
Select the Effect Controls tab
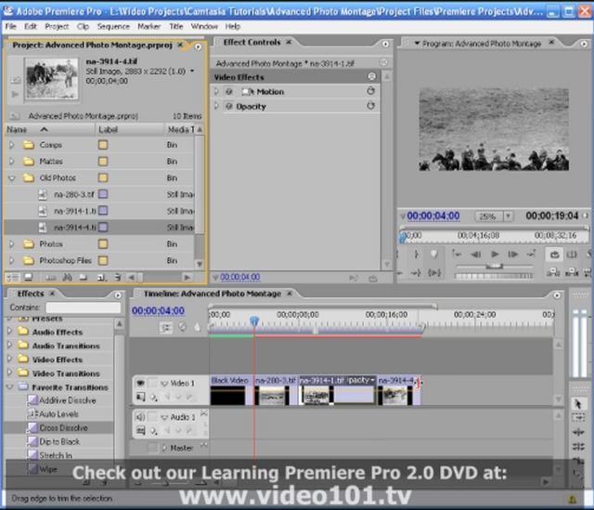click(252, 43)
